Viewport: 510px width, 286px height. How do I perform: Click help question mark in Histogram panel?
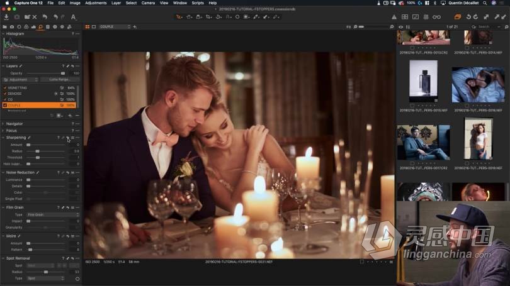pyautogui.click(x=72, y=34)
